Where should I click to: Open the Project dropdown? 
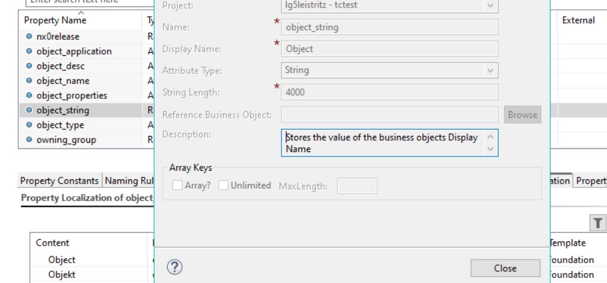click(x=490, y=6)
